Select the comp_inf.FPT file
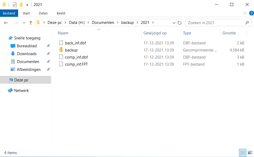 (76, 64)
